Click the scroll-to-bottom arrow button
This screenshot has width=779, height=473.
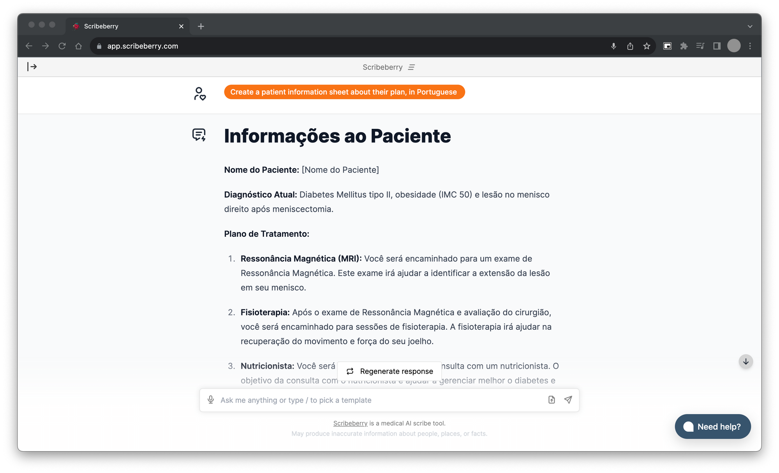coord(746,361)
